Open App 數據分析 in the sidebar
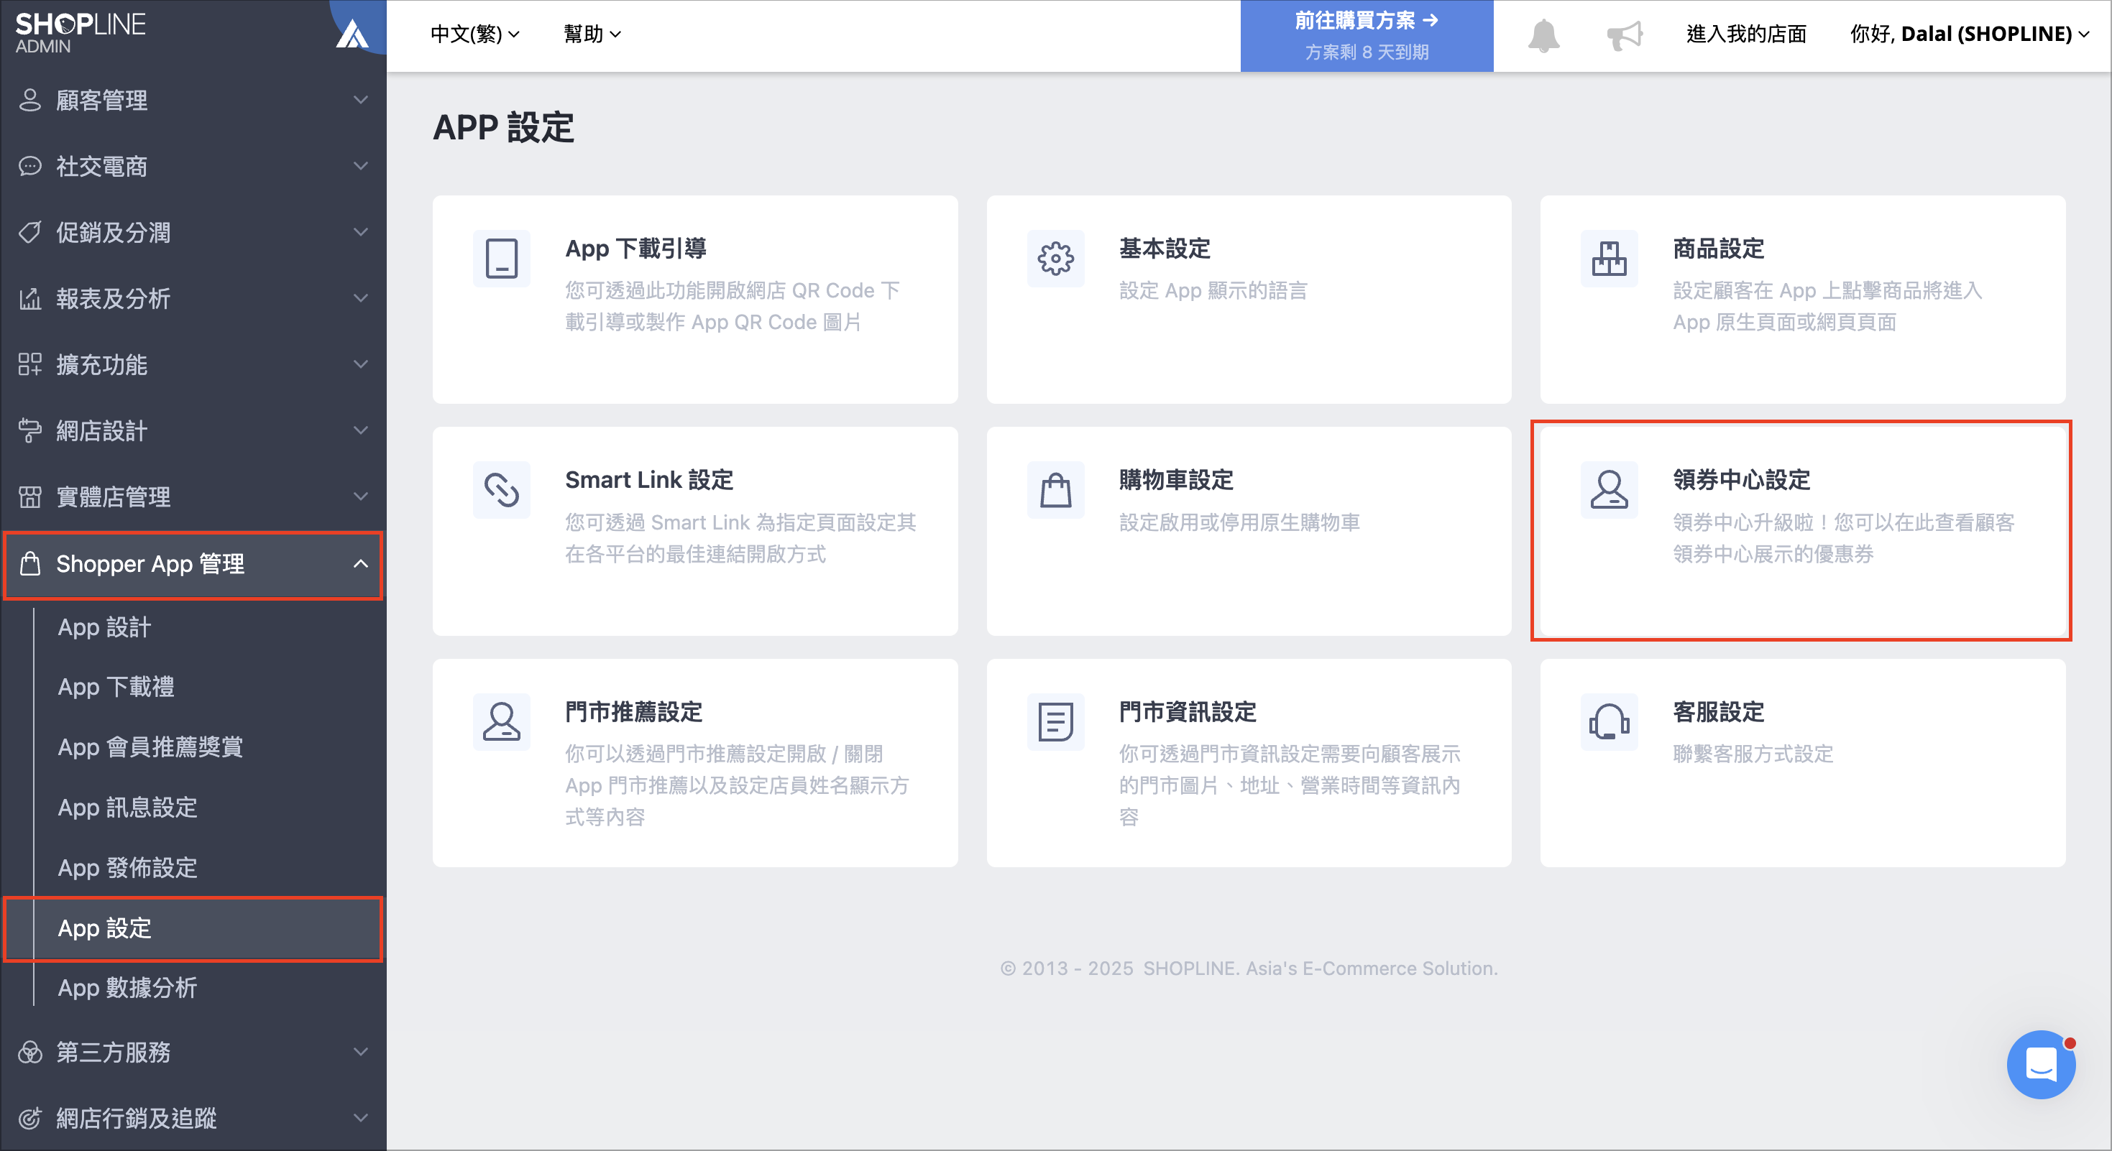 pos(127,989)
